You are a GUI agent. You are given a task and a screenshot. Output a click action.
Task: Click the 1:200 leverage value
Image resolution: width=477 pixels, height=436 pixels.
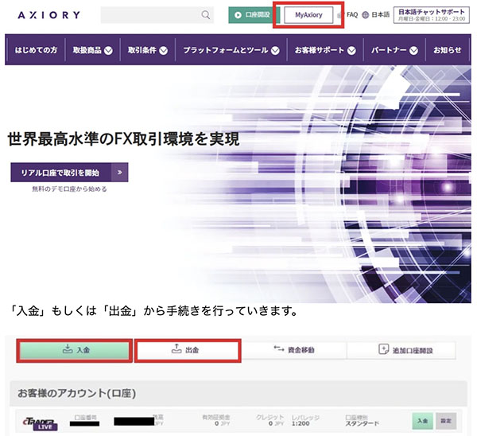[301, 423]
